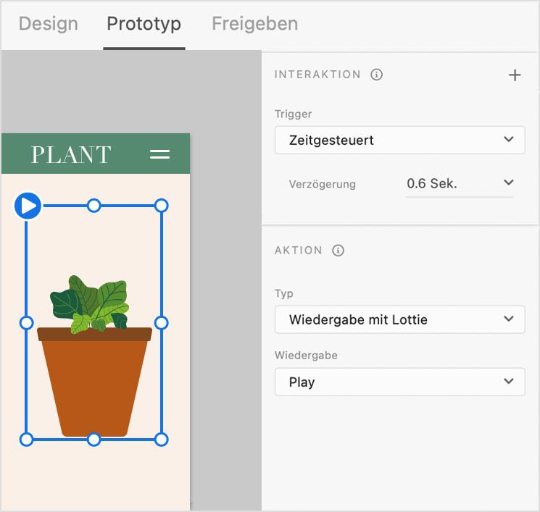Open the Wiedergabe dropdown showing Play
The image size is (540, 512).
point(400,382)
